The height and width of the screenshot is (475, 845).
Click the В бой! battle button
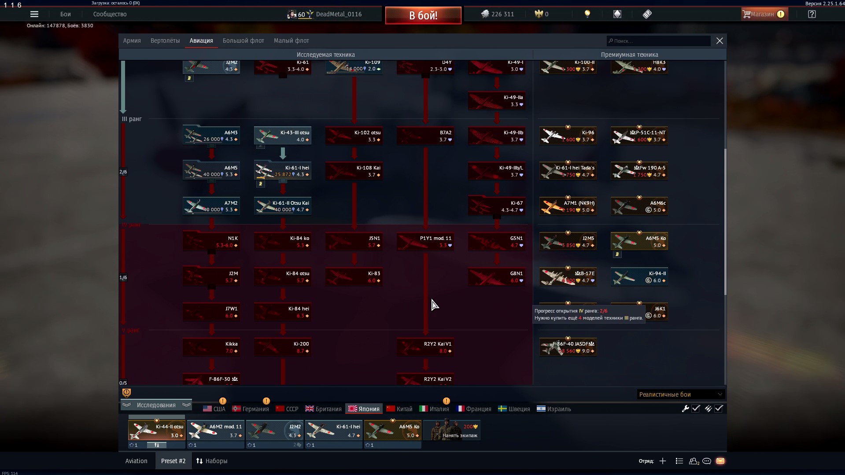coord(423,15)
